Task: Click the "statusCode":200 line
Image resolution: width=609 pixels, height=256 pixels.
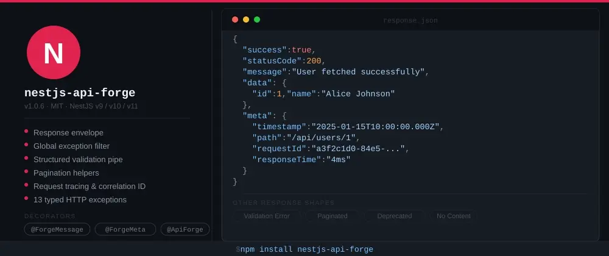Action: (x=284, y=61)
